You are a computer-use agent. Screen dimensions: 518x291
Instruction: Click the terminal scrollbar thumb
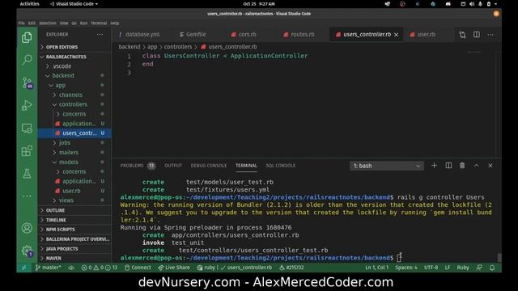(499, 257)
